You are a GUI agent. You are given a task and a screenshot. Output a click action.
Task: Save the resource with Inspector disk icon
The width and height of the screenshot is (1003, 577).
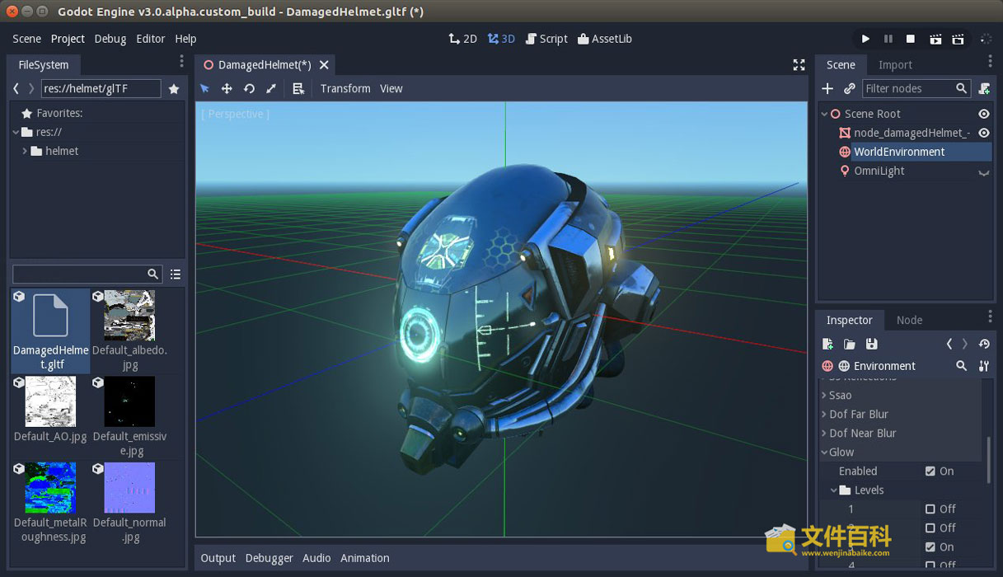pyautogui.click(x=871, y=344)
